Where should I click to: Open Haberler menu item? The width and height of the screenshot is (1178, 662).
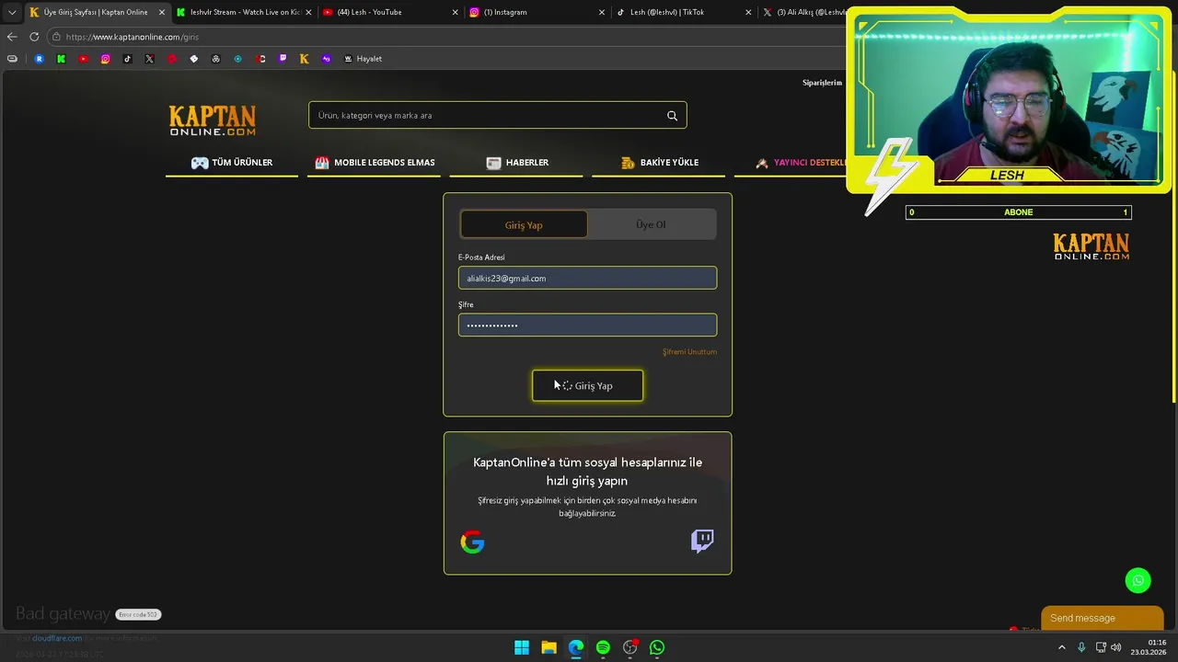[517, 163]
